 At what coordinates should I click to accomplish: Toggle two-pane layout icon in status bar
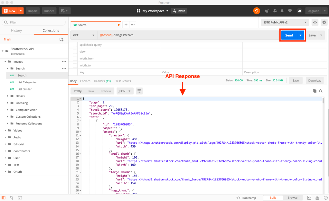coord(309,198)
